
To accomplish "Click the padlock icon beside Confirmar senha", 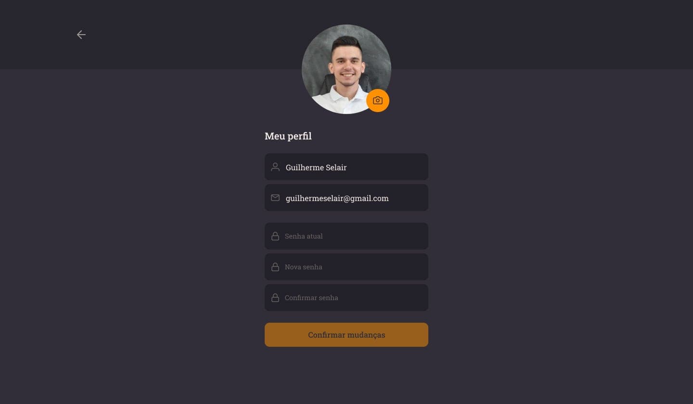I will pyautogui.click(x=275, y=298).
